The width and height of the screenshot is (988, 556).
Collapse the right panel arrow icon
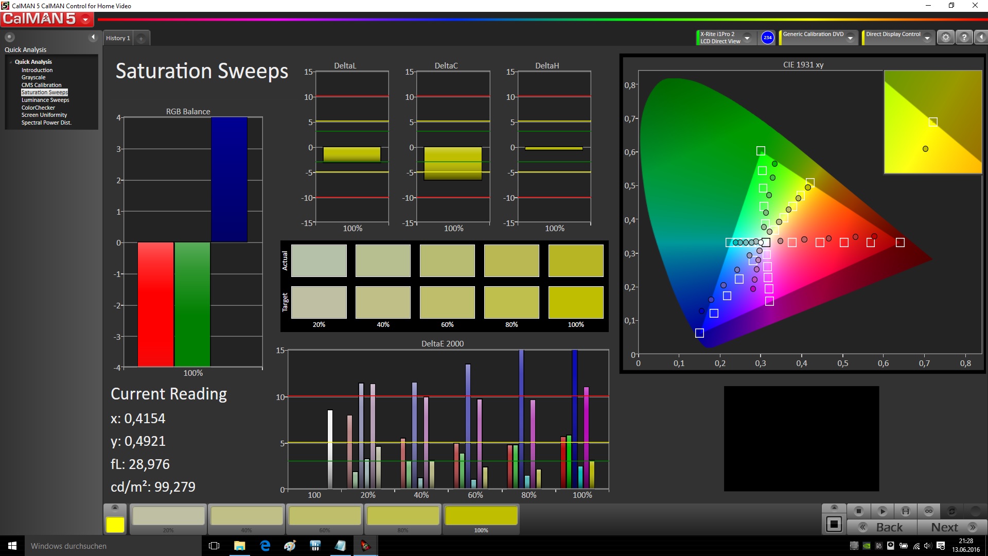pyautogui.click(x=981, y=38)
